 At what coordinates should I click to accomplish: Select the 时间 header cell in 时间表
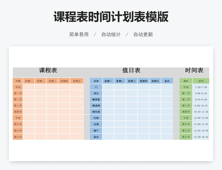coord(201,81)
